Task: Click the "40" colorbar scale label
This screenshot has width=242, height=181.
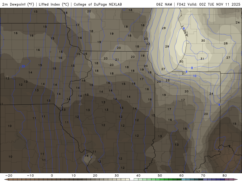Action: pyautogui.click(x=138, y=176)
